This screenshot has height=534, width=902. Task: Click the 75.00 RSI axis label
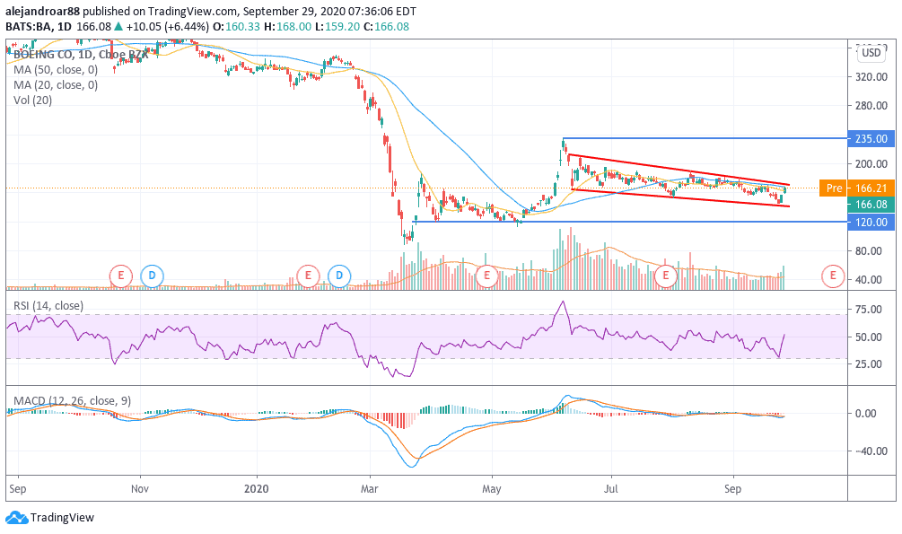tap(869, 310)
